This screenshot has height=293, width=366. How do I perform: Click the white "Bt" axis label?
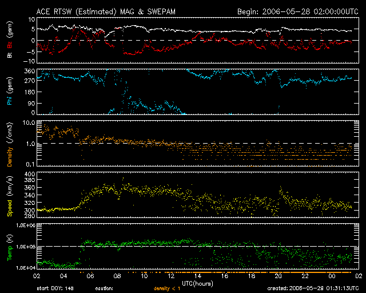[x=10, y=55]
